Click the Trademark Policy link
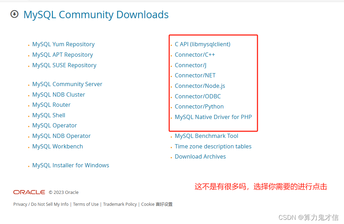The image size is (344, 224). click(120, 204)
